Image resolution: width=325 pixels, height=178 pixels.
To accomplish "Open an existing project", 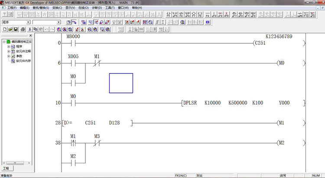I will (x=10, y=29).
